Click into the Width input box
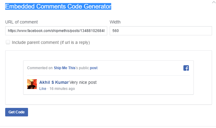Viewport: 216px width, 128px height. pyautogui.click(x=161, y=31)
